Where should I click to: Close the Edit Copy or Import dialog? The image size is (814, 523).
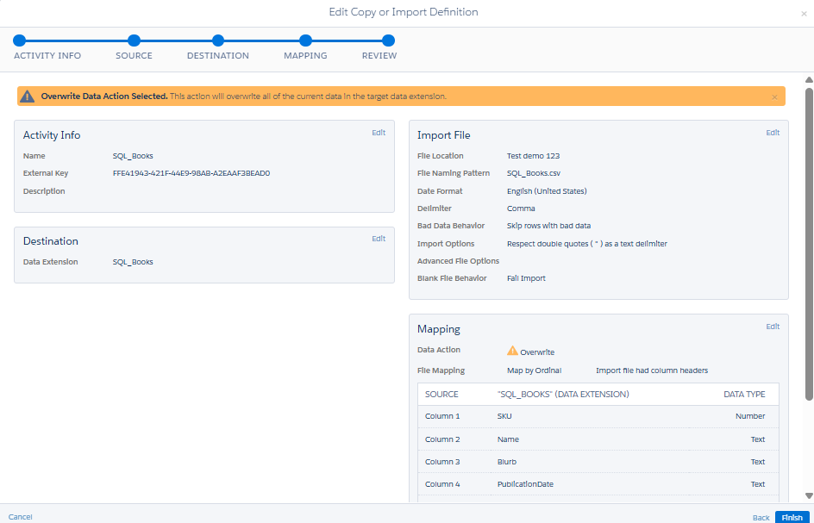(804, 14)
